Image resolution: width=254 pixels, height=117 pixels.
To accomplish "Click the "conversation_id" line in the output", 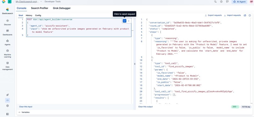I will pyautogui.click(x=185, y=23).
